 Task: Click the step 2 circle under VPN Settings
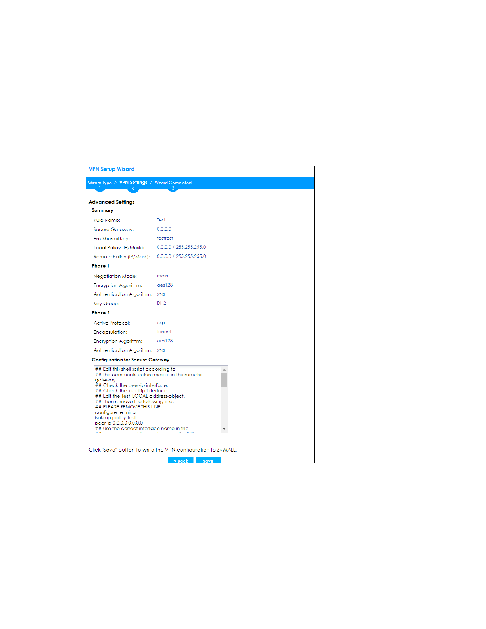point(133,189)
